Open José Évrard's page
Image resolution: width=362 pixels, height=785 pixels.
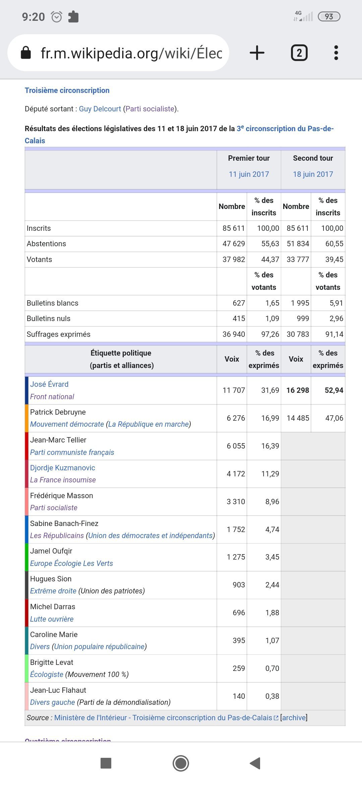[x=49, y=384]
